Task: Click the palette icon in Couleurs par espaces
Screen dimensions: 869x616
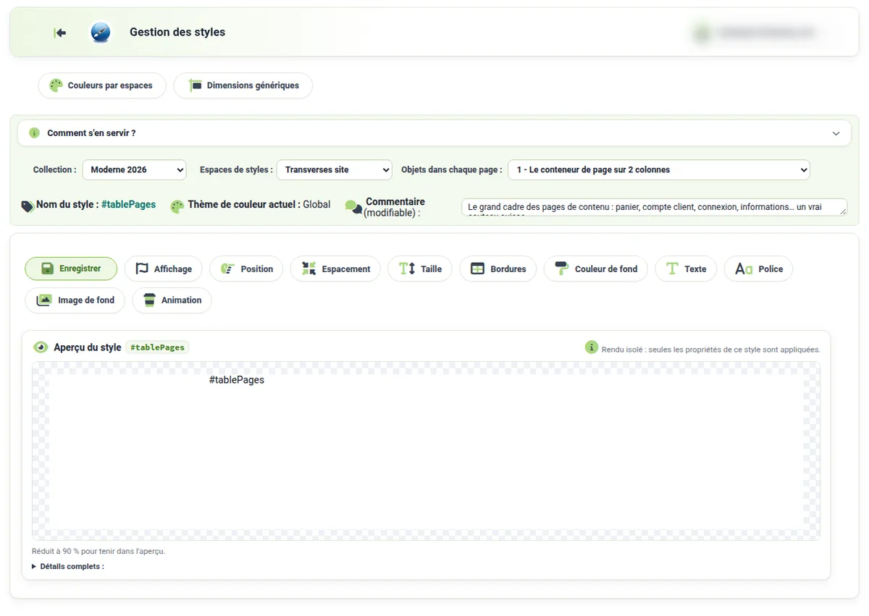Action: 56,85
